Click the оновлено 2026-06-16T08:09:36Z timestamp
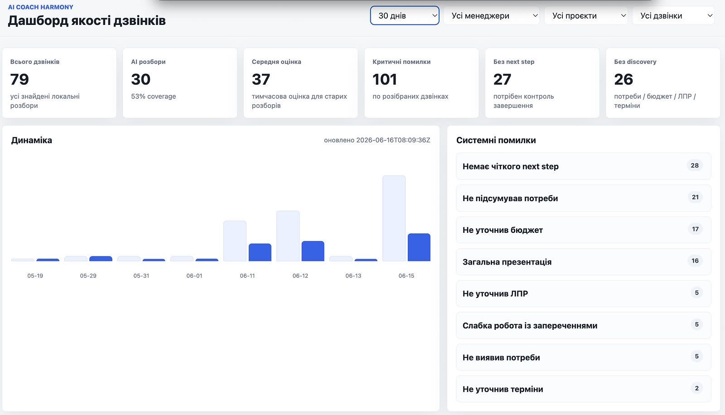The image size is (725, 415). 377,140
